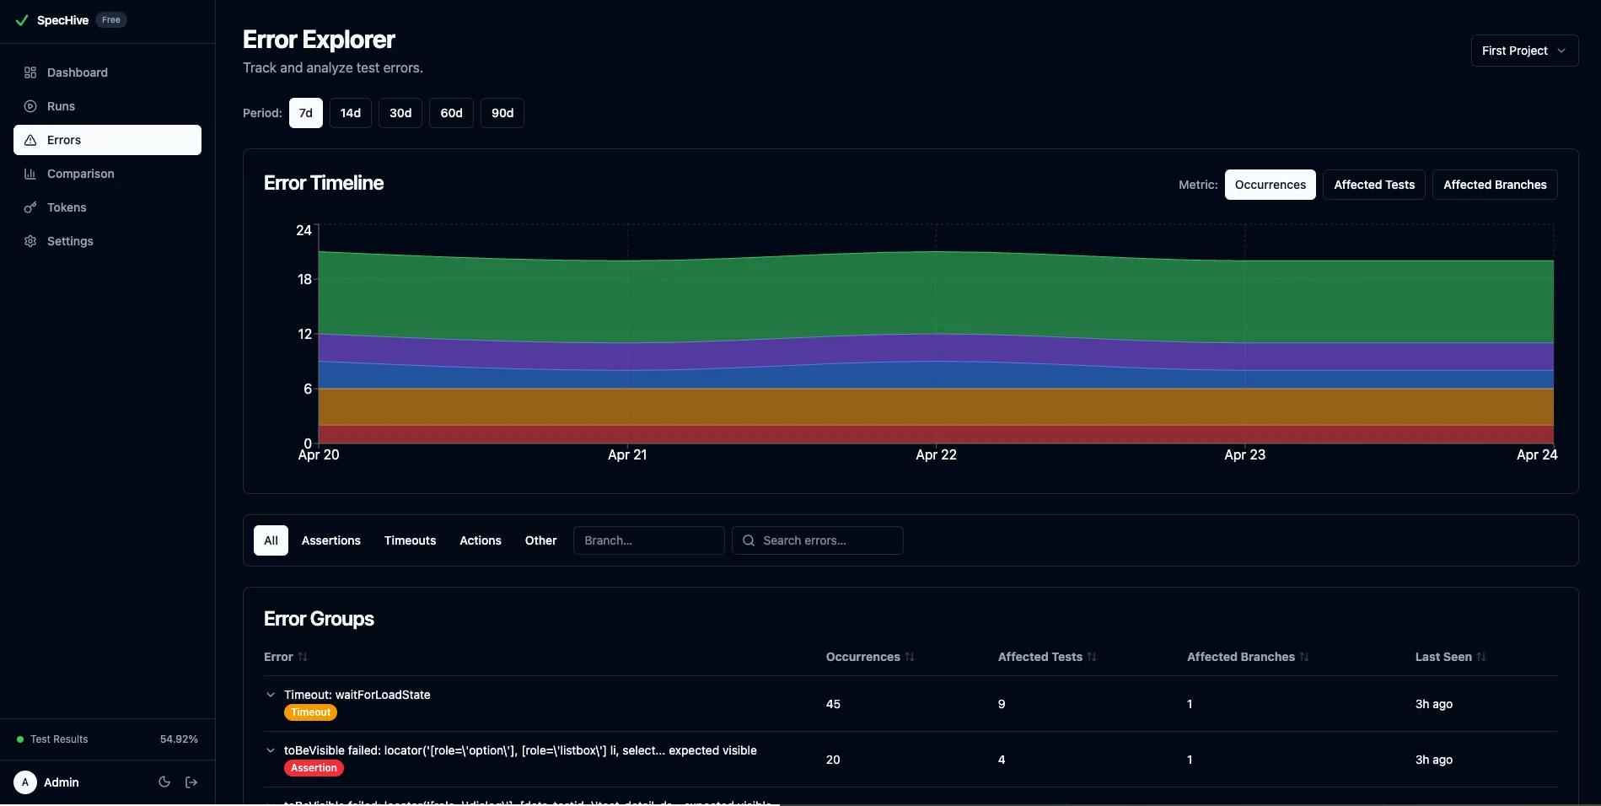Screen dimensions: 1601x806
Task: Toggle dark mode with the moon icon
Action: click(164, 782)
